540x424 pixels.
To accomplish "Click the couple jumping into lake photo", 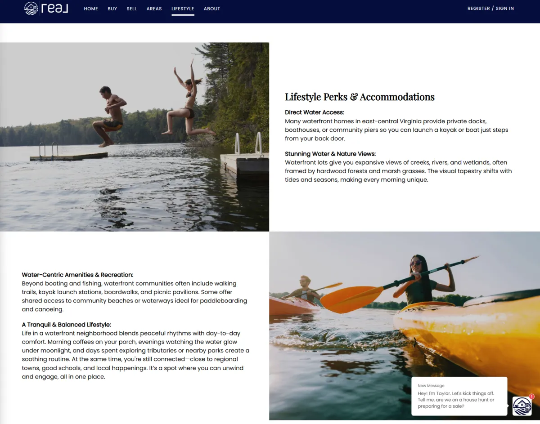I will pos(135,137).
